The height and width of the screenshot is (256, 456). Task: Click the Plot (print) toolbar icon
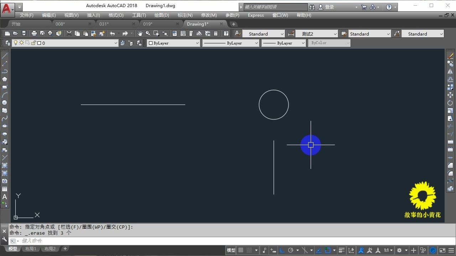pos(34,33)
